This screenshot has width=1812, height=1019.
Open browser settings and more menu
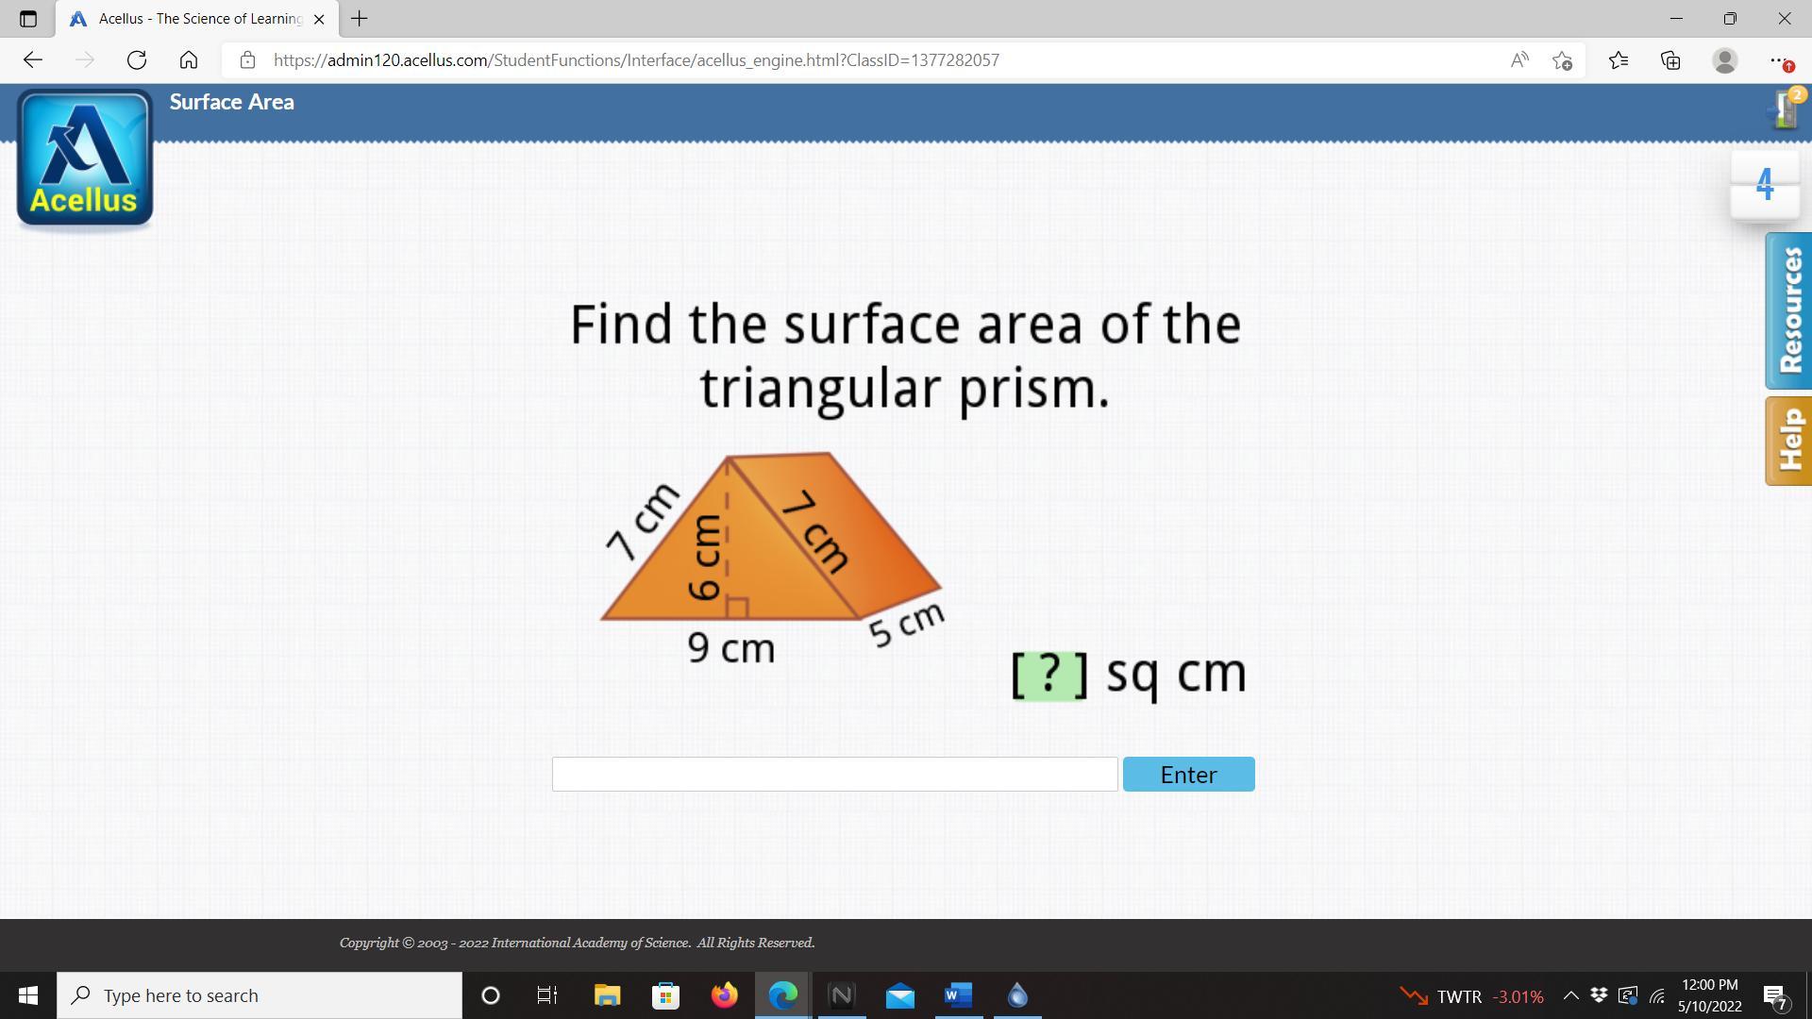[1778, 60]
